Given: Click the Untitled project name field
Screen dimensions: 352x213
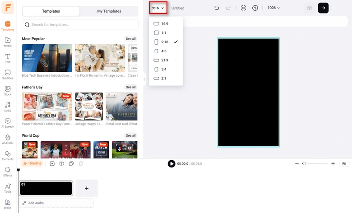Looking at the screenshot, I should (178, 8).
